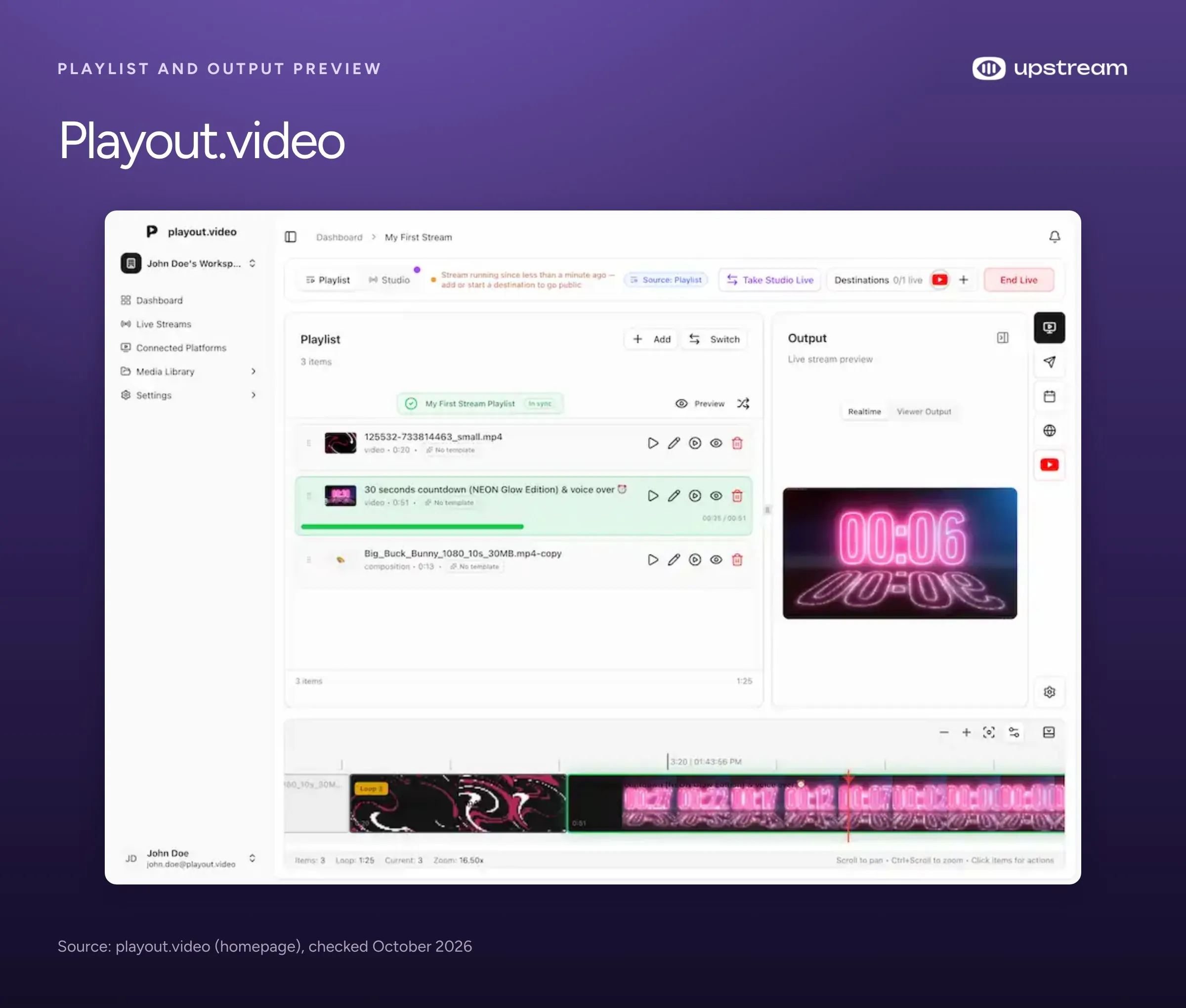Open the send icon in the right rail

click(x=1050, y=362)
